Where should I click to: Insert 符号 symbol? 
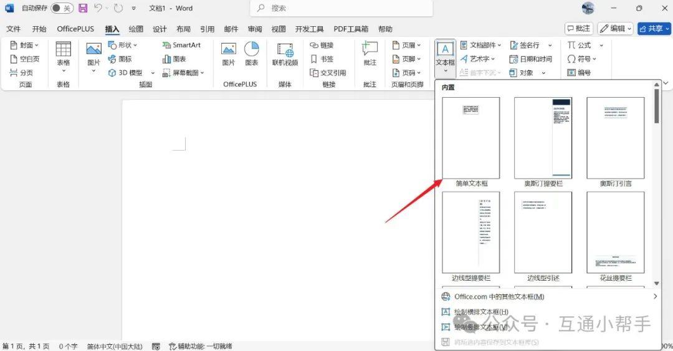pos(581,58)
